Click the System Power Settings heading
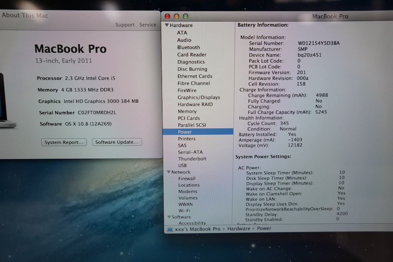This screenshot has height=262, width=393. pos(263,157)
